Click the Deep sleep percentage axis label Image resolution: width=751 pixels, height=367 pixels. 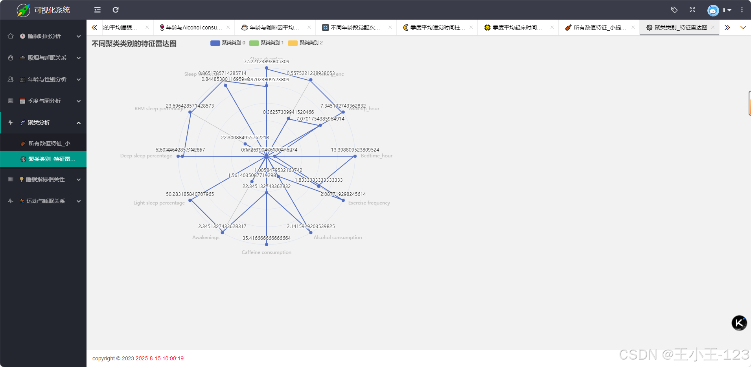click(x=146, y=156)
